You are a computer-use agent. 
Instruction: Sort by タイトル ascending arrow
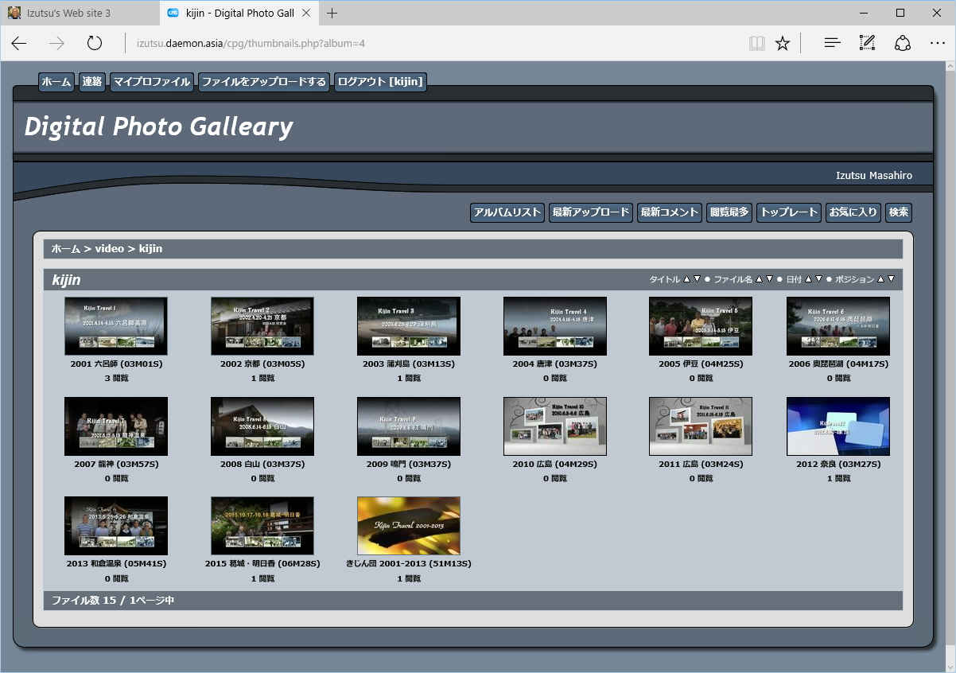tap(686, 279)
